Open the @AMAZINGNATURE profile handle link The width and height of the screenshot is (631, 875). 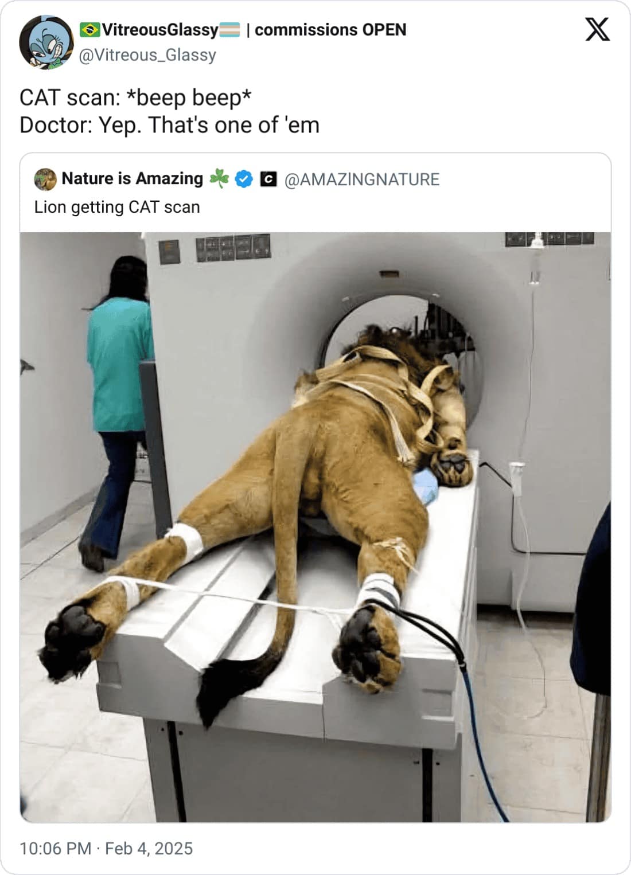tap(363, 179)
